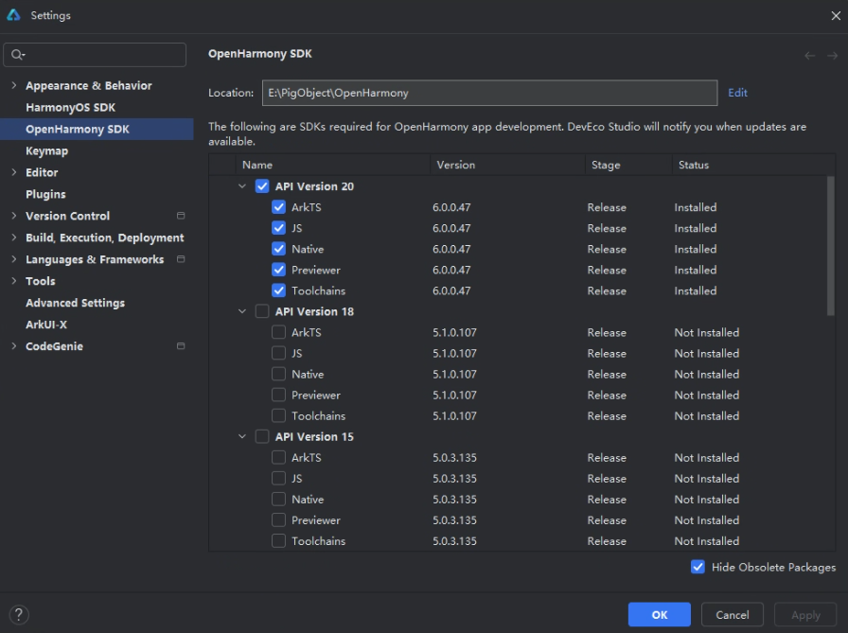The image size is (848, 633).
Task: Open the ArkUI-X settings page
Action: click(x=46, y=325)
